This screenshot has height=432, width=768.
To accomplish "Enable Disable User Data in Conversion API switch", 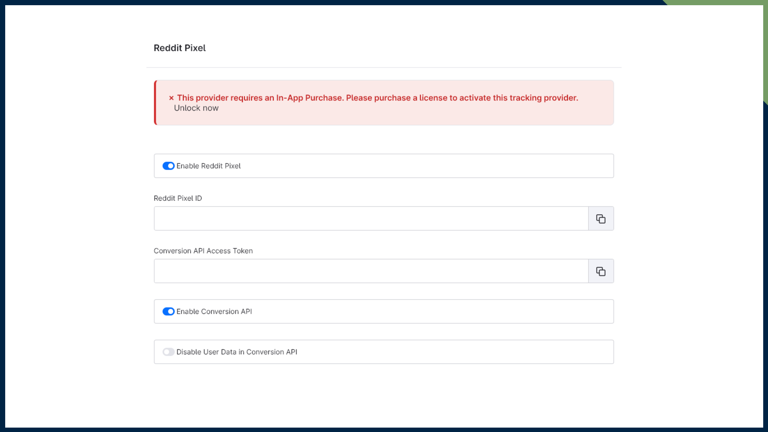I will tap(168, 352).
